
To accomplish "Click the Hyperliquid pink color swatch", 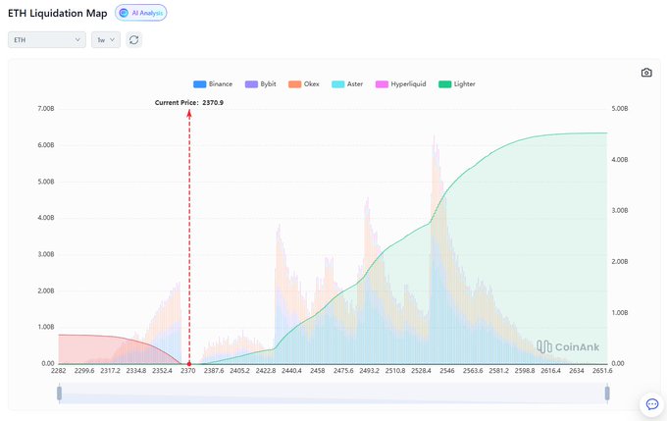I will 382,83.
